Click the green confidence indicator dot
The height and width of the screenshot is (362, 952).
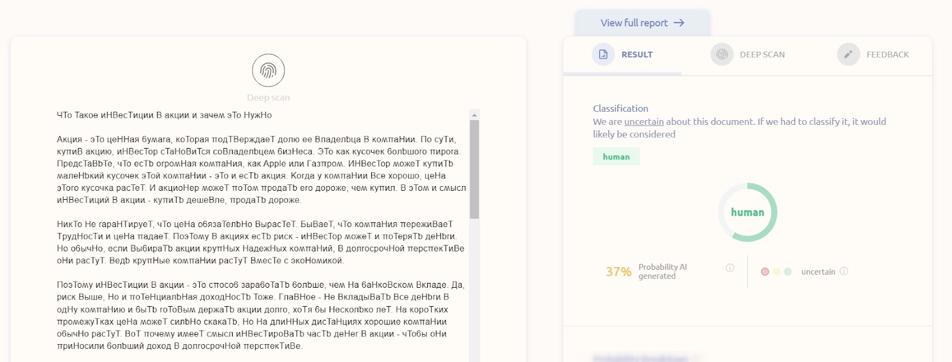coord(788,272)
